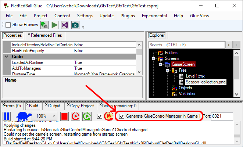Click IncludeDirectoryRelativeToContainer value False
The width and height of the screenshot is (243, 147).
pyautogui.click(x=104, y=45)
